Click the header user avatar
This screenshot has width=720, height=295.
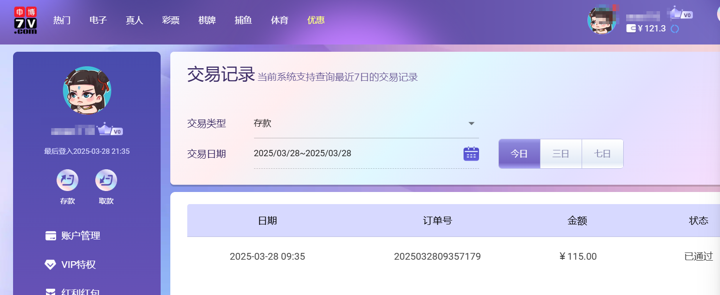click(x=601, y=21)
